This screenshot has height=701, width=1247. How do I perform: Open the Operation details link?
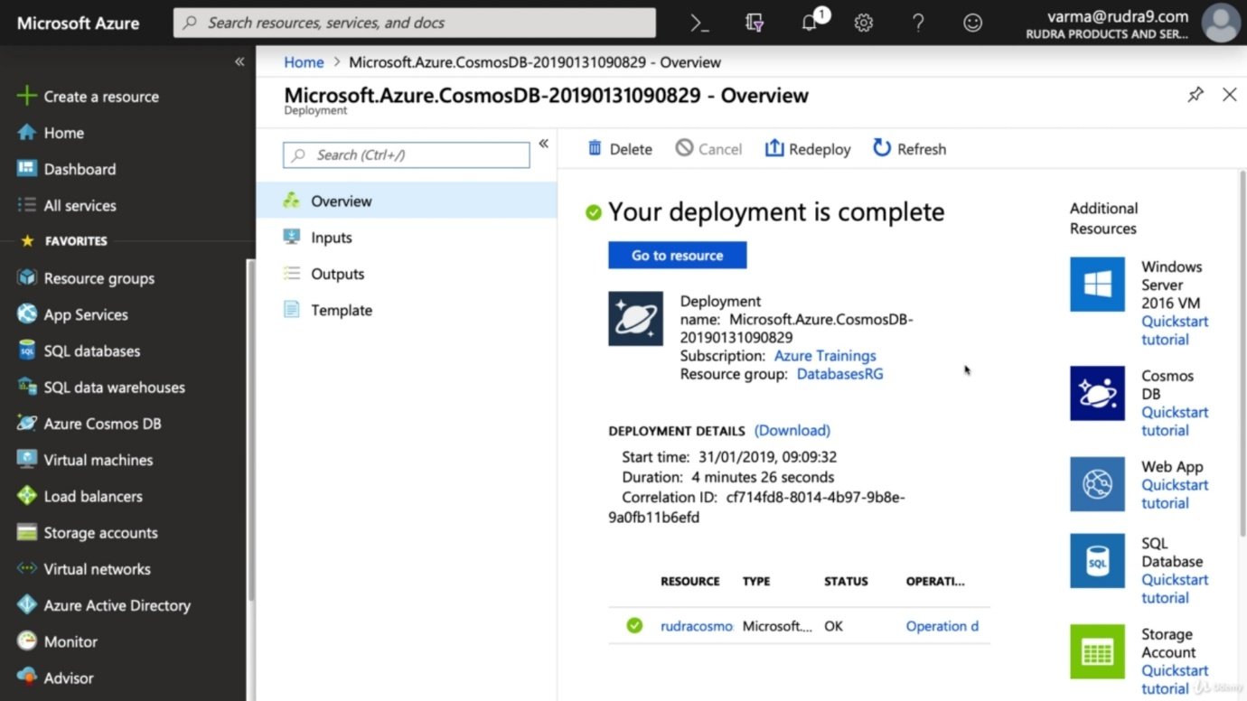coord(942,626)
